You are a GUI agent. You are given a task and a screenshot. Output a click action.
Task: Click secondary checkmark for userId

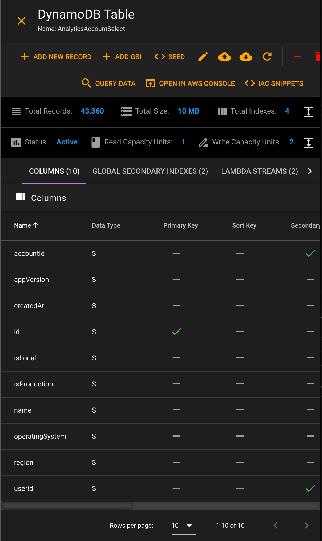[311, 488]
